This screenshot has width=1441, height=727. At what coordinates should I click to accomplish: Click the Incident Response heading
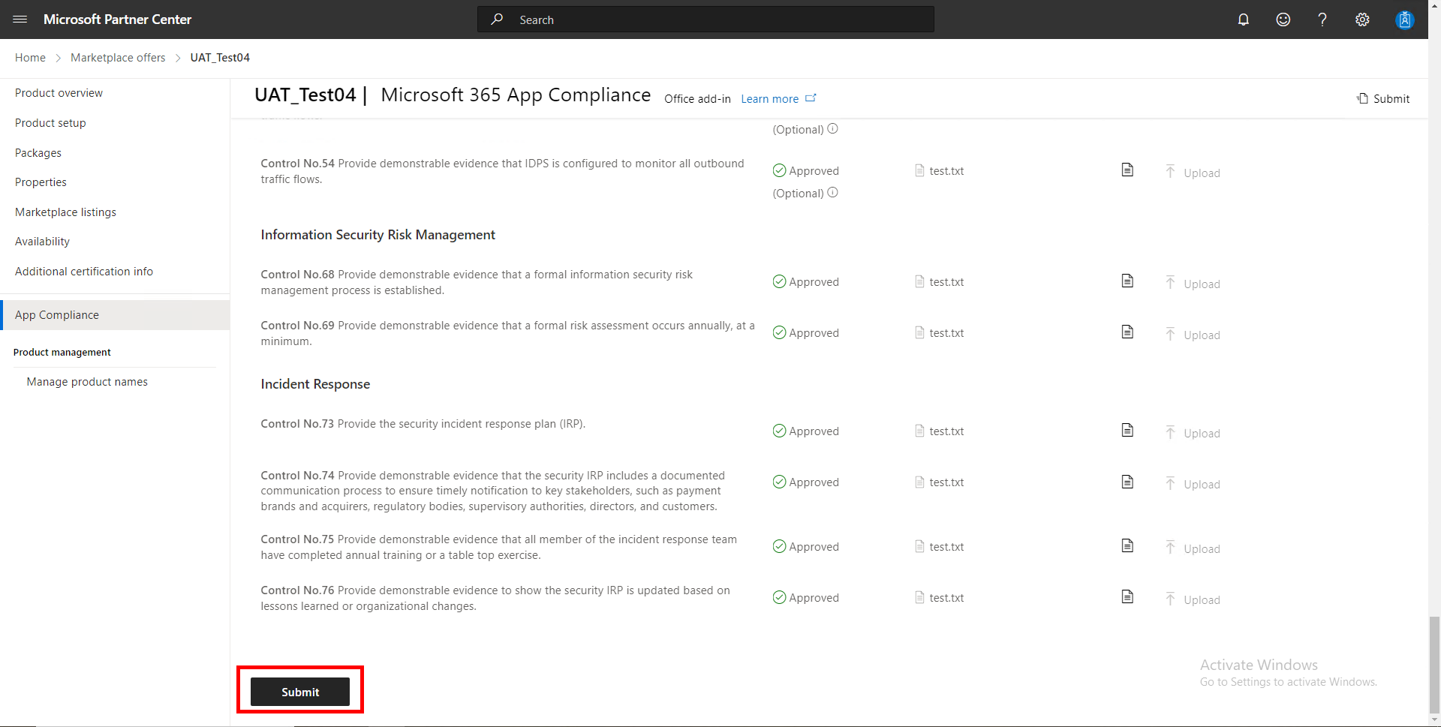pyautogui.click(x=315, y=384)
